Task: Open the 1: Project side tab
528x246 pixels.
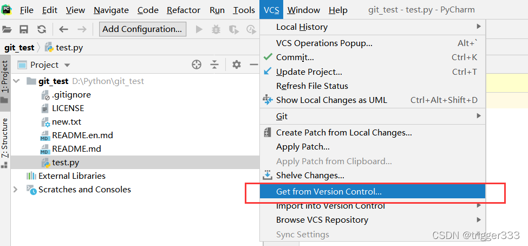Action: [5, 82]
